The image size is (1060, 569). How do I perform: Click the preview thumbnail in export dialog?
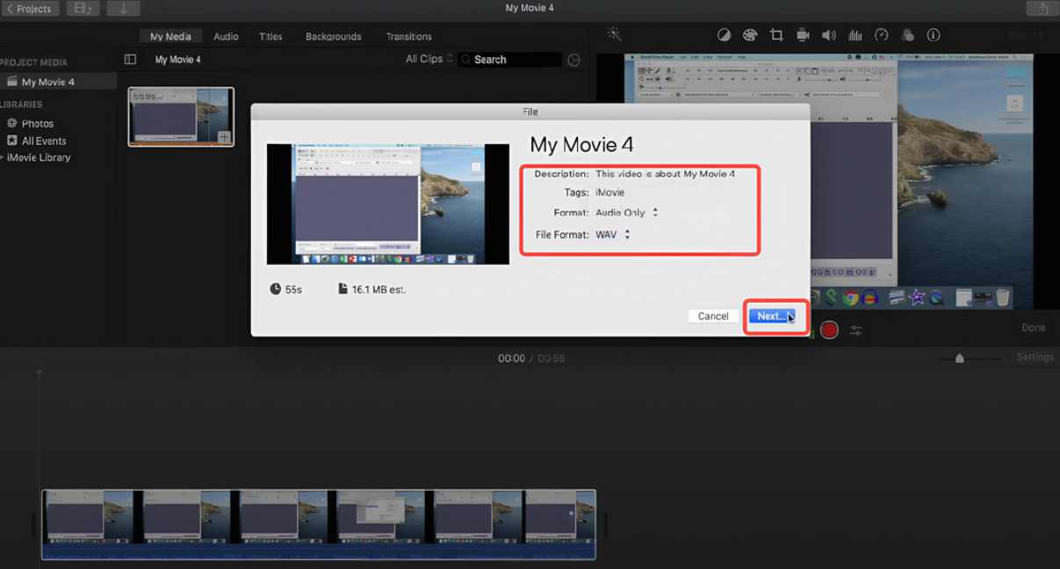(388, 204)
